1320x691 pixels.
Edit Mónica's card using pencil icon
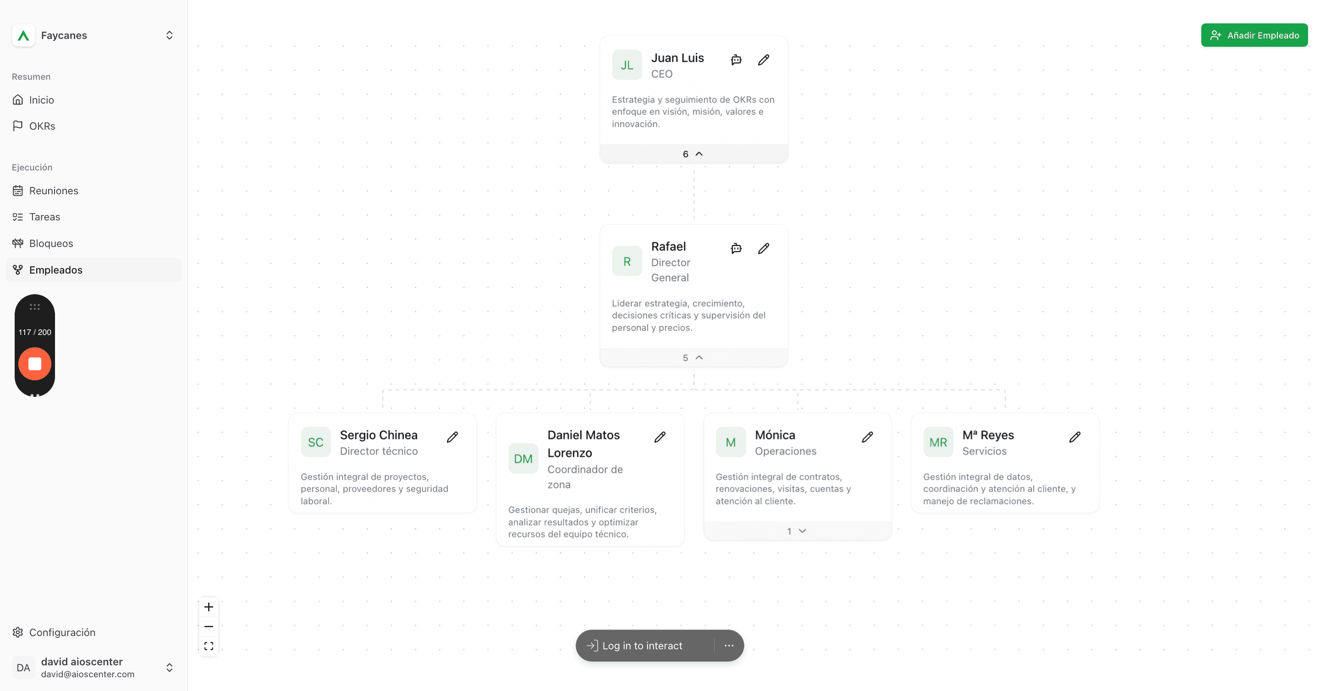(x=867, y=437)
